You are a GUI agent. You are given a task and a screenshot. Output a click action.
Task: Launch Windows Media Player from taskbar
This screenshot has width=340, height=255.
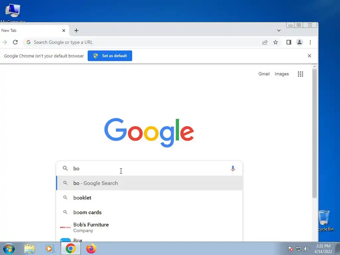tap(50, 249)
